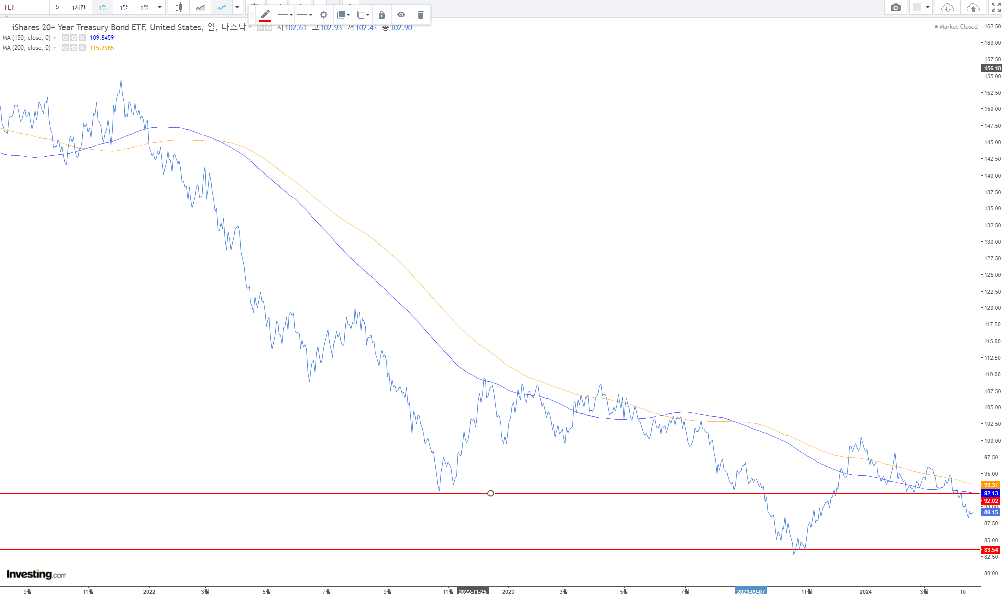
Task: Open the chart style dropdown arrow
Action: click(x=237, y=7)
